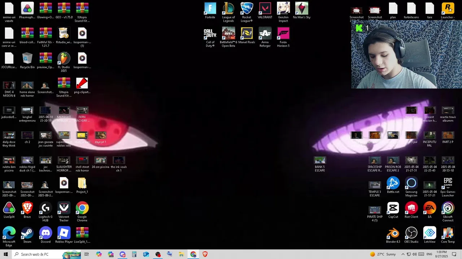Image resolution: width=462 pixels, height=259 pixels.
Task: Switch the ENG input language
Action: pos(429,254)
